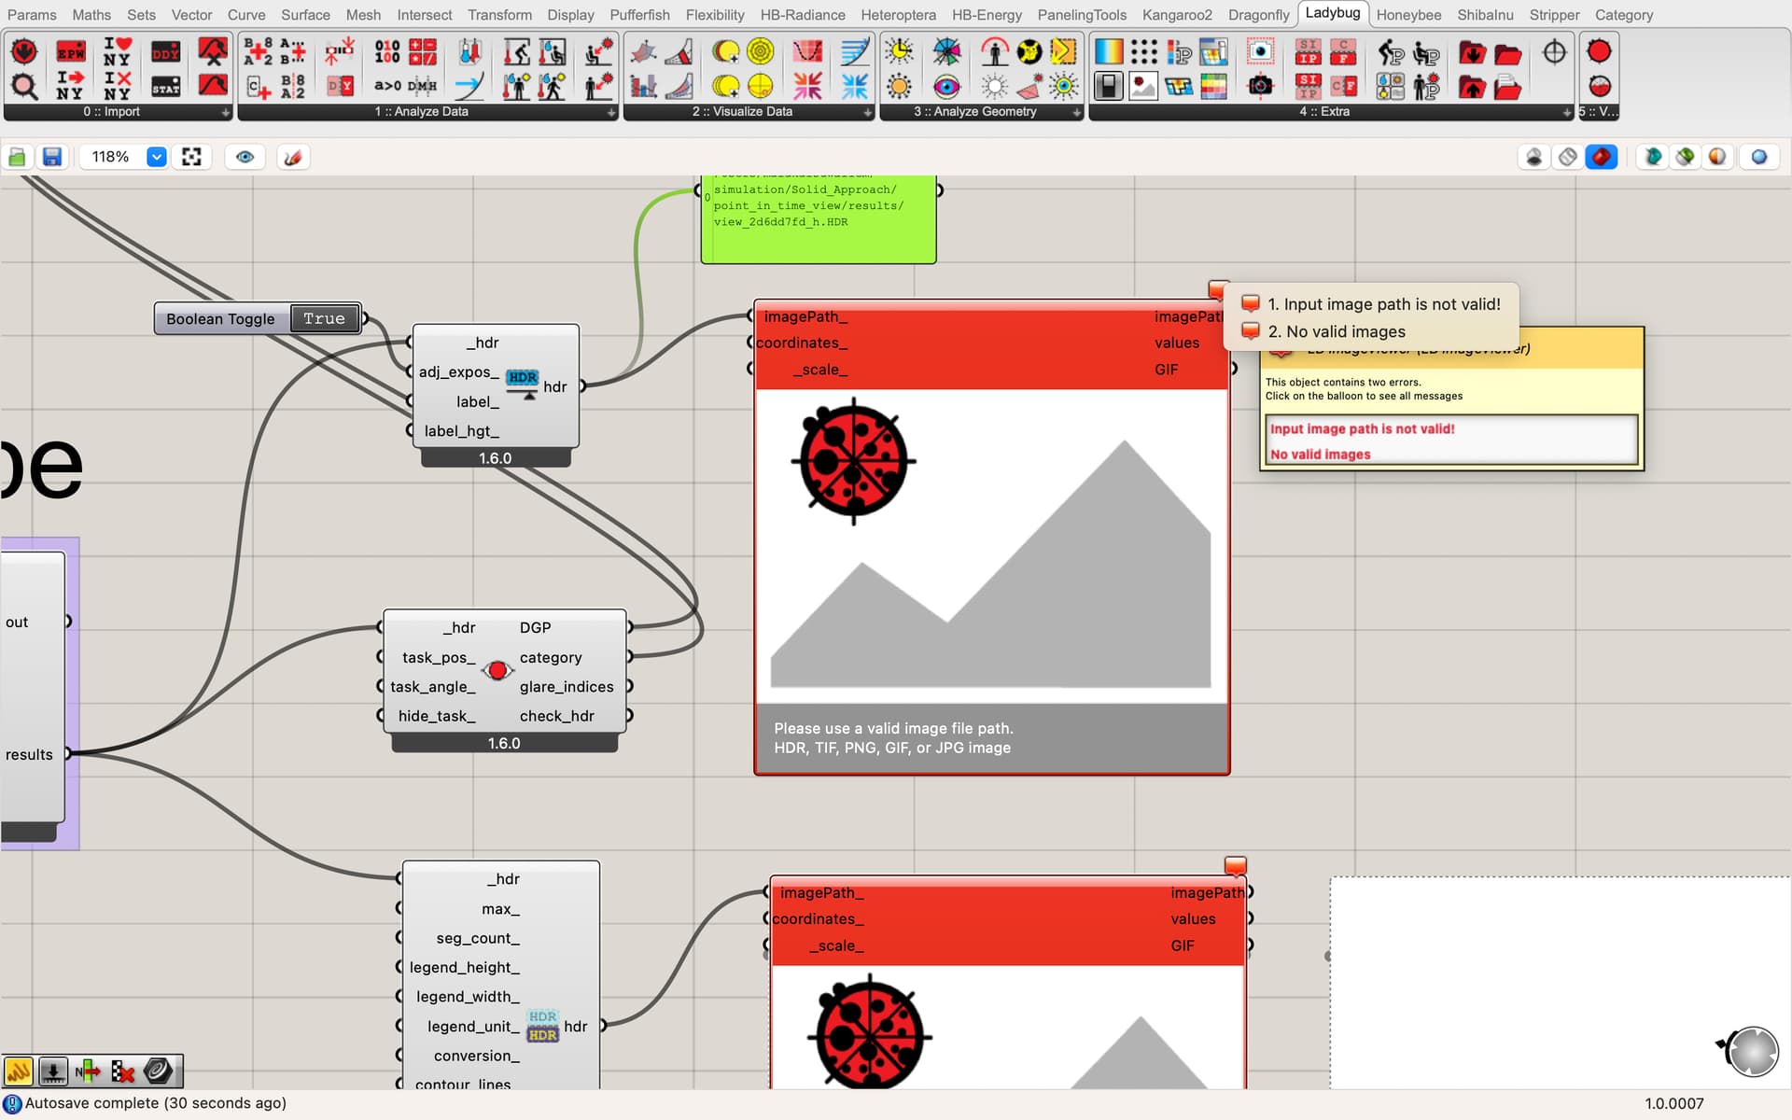
Task: Toggle the document preview settings green button
Action: [1685, 157]
